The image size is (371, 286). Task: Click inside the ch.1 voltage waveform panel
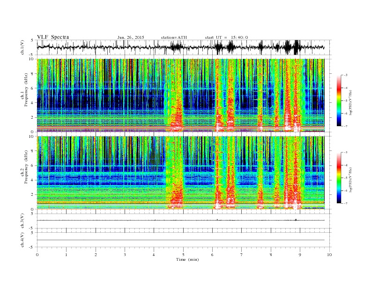point(184,47)
